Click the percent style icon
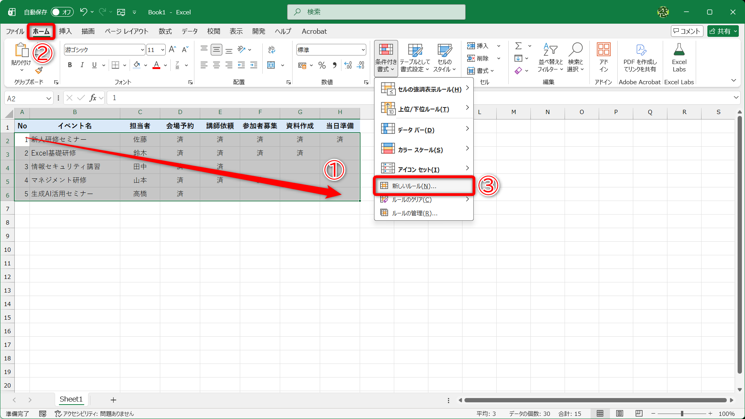The width and height of the screenshot is (745, 419). coord(322,65)
